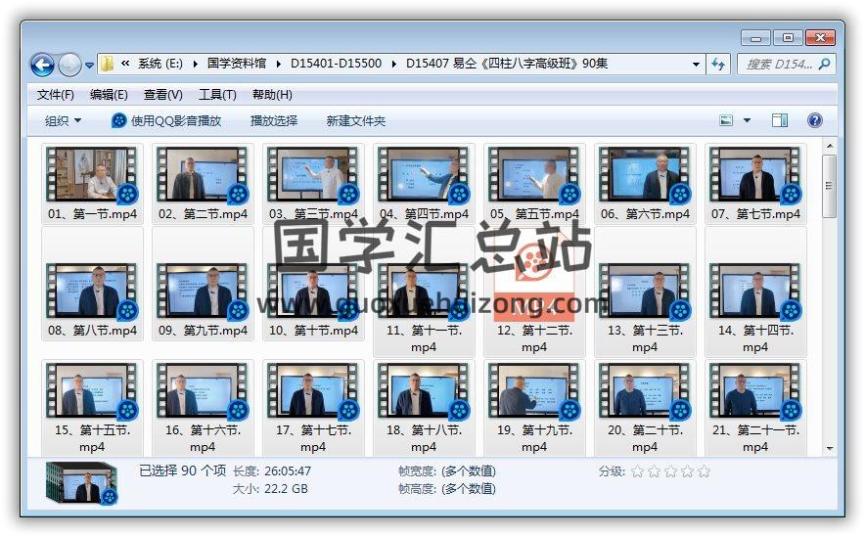The image size is (865, 537).
Task: Expand the 组织 dropdown
Action: point(63,120)
